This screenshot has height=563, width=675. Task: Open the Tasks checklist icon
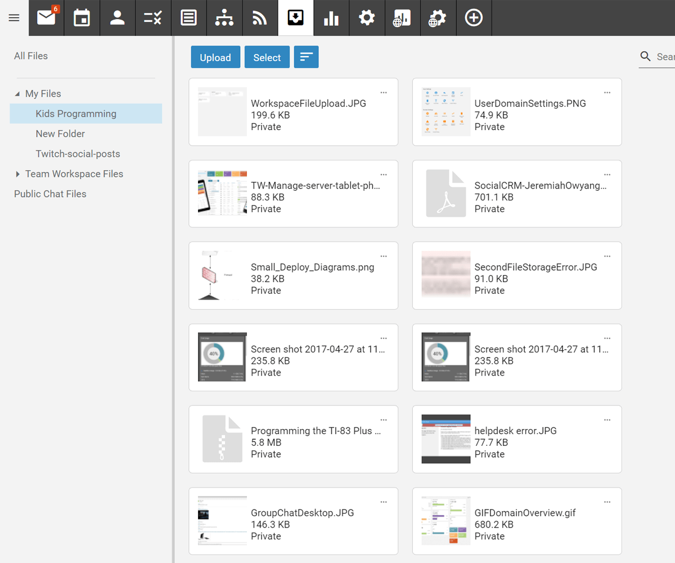(153, 18)
